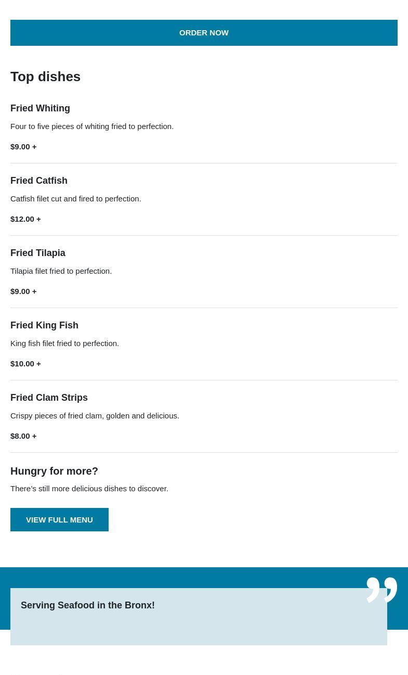This screenshot has width=408, height=675.
Task: Click the Fried Catfish $12.00 + price
Action: pyautogui.click(x=25, y=219)
